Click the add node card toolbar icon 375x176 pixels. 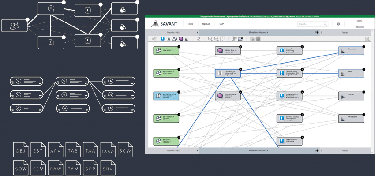(x=240, y=39)
